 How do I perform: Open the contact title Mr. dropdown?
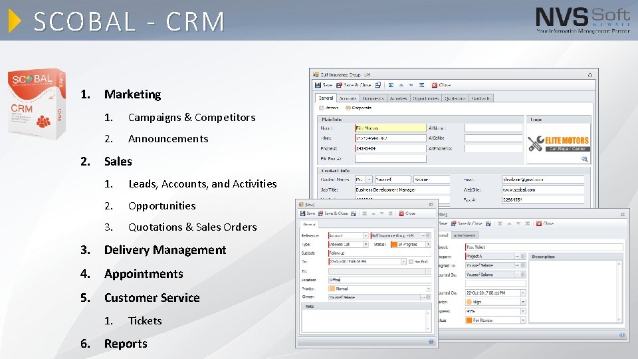[x=369, y=179]
